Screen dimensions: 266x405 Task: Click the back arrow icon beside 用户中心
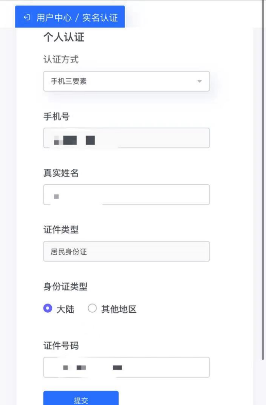[x=27, y=18]
